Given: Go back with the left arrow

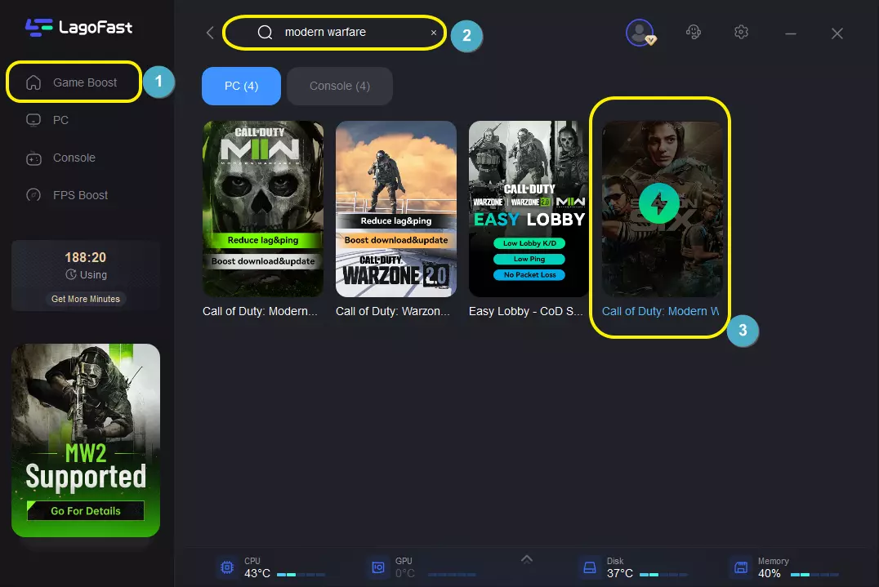Looking at the screenshot, I should click(x=210, y=33).
